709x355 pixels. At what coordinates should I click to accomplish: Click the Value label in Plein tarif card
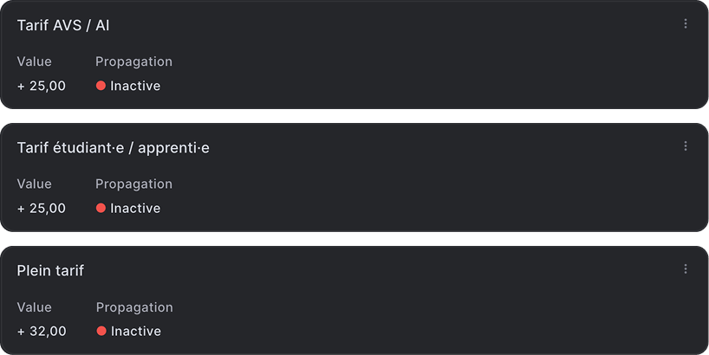[35, 307]
